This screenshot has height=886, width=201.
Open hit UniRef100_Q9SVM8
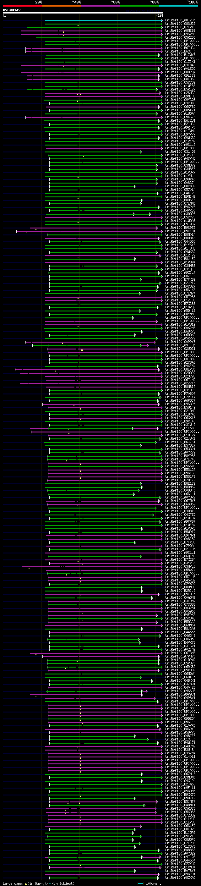pyautogui.click(x=180, y=34)
